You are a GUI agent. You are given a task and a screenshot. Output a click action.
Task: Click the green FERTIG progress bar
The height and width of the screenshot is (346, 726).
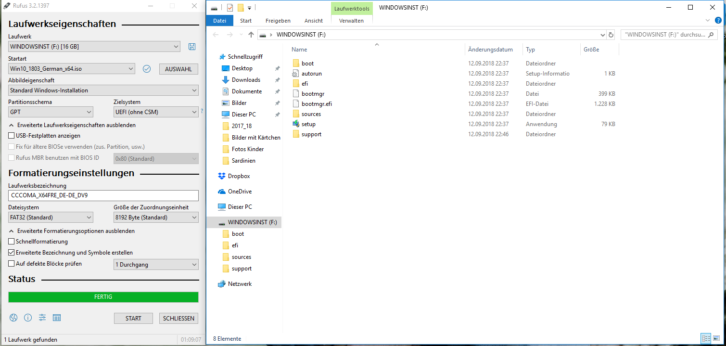[x=103, y=297]
